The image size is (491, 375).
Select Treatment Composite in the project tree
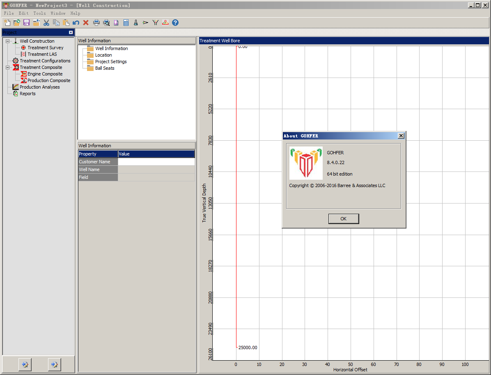click(x=41, y=67)
